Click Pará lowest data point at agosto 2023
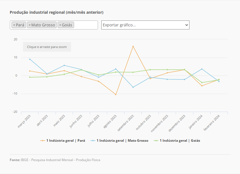 tap(116, 95)
